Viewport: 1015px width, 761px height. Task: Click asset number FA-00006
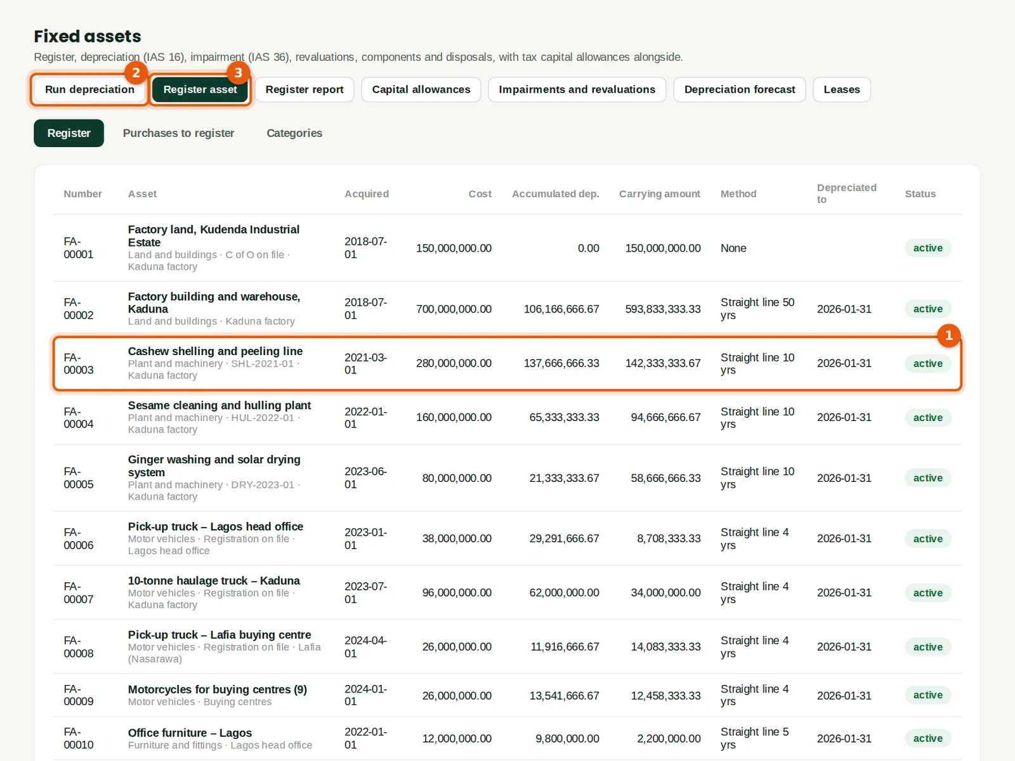click(79, 538)
